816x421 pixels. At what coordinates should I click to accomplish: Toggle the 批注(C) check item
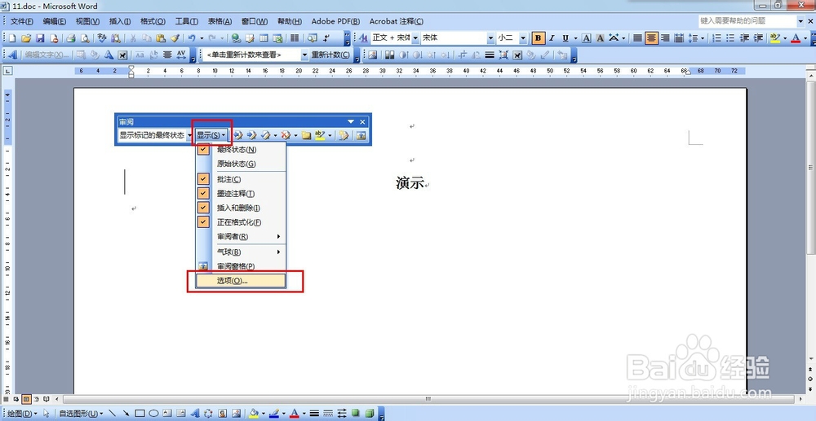click(x=241, y=179)
